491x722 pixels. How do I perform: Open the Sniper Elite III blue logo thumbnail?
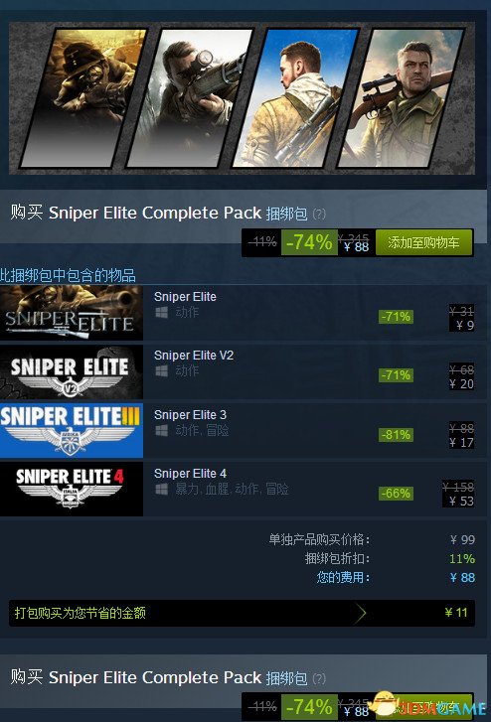pos(72,431)
